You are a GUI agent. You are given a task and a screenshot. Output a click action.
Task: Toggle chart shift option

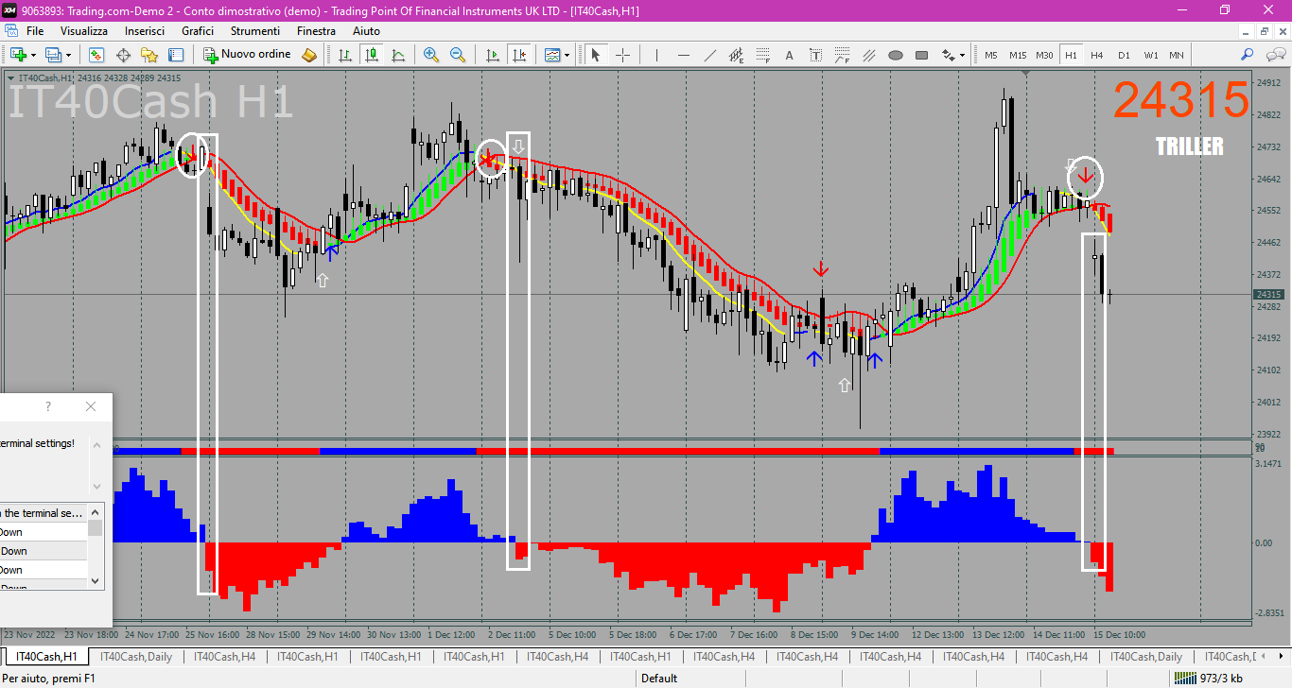[518, 55]
